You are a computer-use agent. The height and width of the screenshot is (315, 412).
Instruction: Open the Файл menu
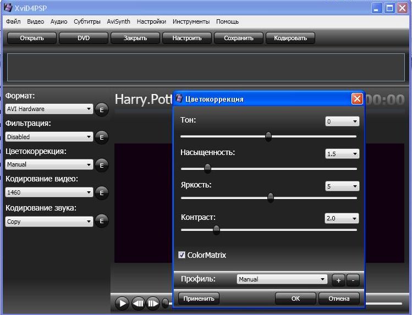click(13, 21)
